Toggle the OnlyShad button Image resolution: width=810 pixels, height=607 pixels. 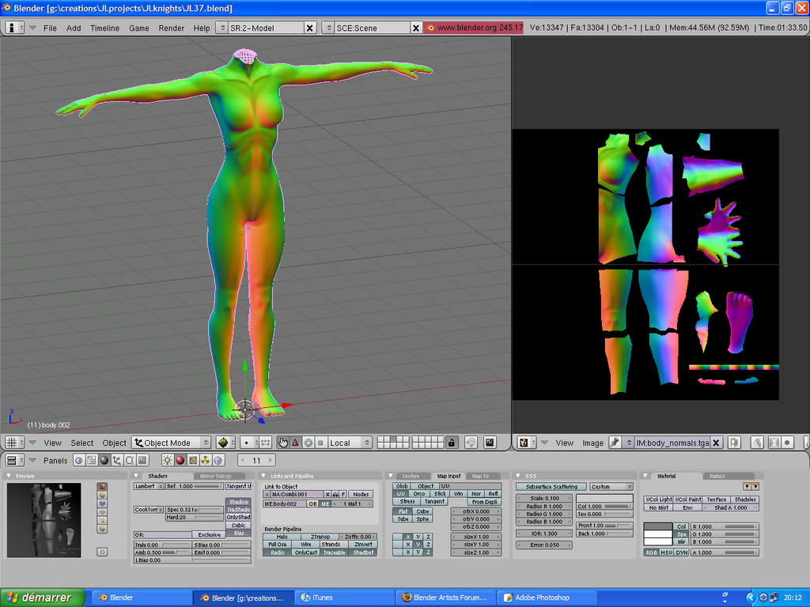pos(239,517)
